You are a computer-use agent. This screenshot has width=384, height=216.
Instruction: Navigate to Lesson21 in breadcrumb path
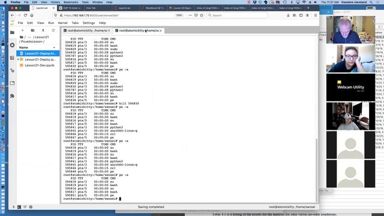click(x=42, y=37)
